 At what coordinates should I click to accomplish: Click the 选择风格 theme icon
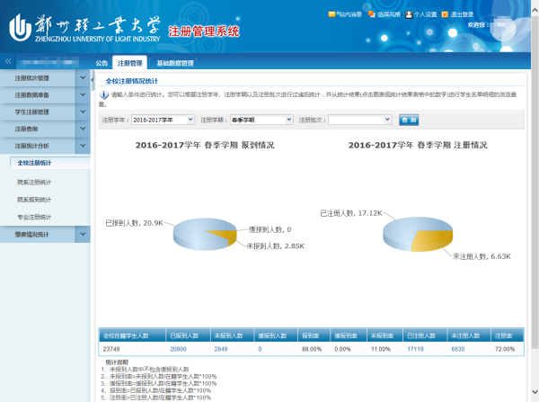pyautogui.click(x=371, y=14)
